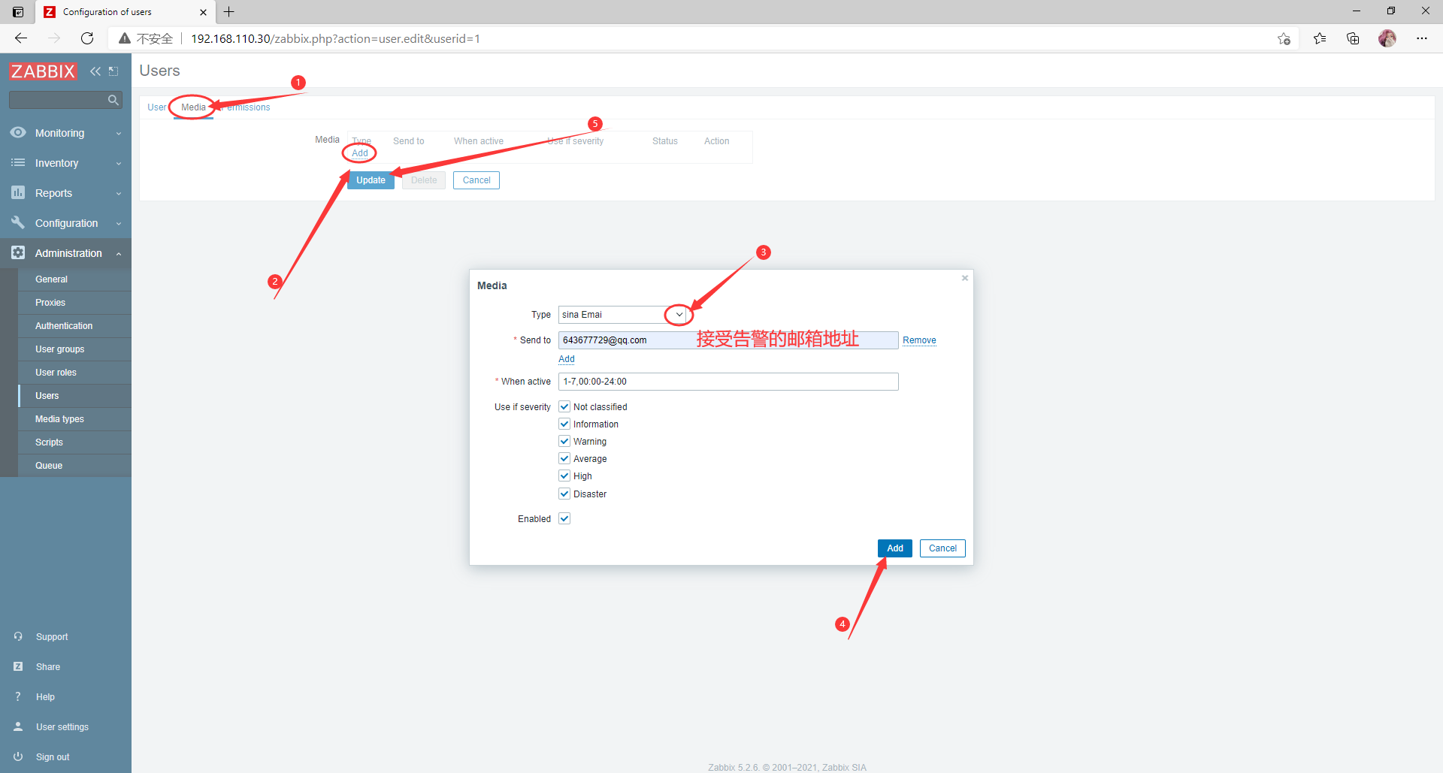
Task: Open the User groups submenu item
Action: [x=74, y=349]
